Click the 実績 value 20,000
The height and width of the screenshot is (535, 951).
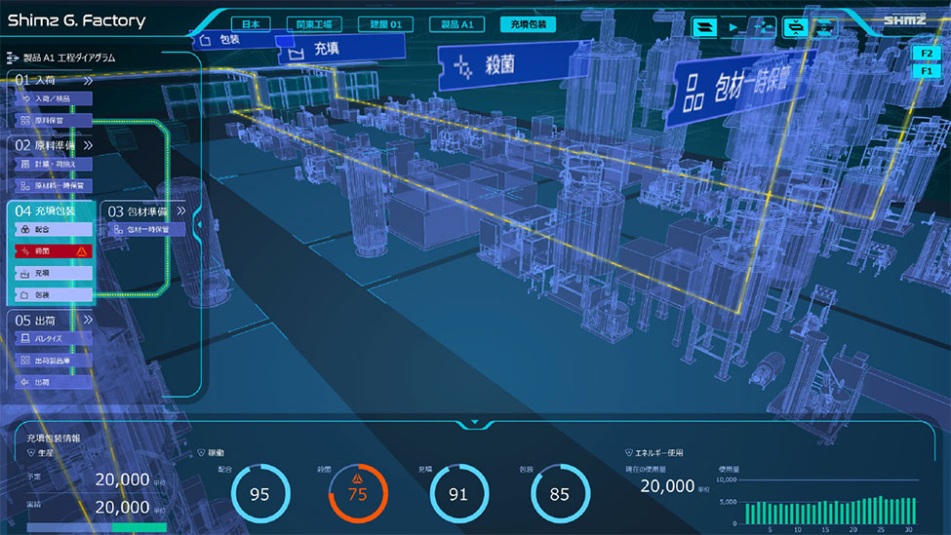click(x=122, y=507)
